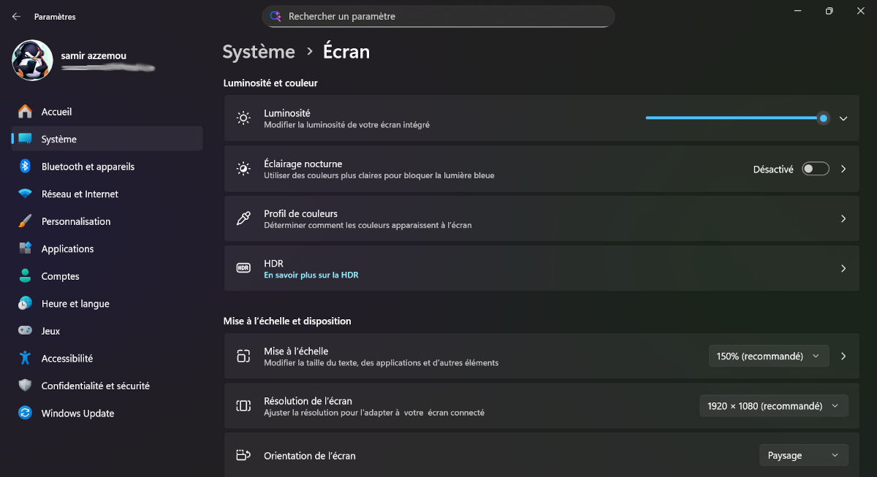Screen dimensions: 877x477
Task: Click the Jeux controller icon
Action: pos(26,330)
